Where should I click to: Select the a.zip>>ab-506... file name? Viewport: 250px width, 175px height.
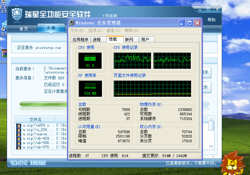tap(39, 143)
